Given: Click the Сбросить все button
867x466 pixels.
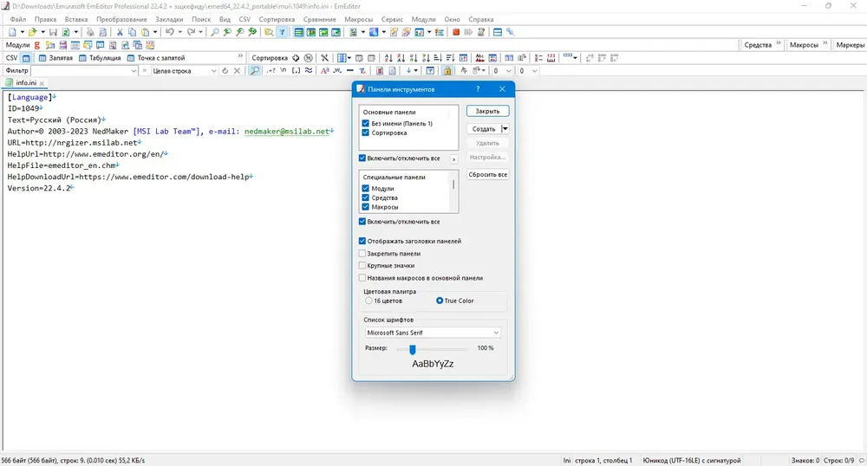Looking at the screenshot, I should pyautogui.click(x=487, y=174).
